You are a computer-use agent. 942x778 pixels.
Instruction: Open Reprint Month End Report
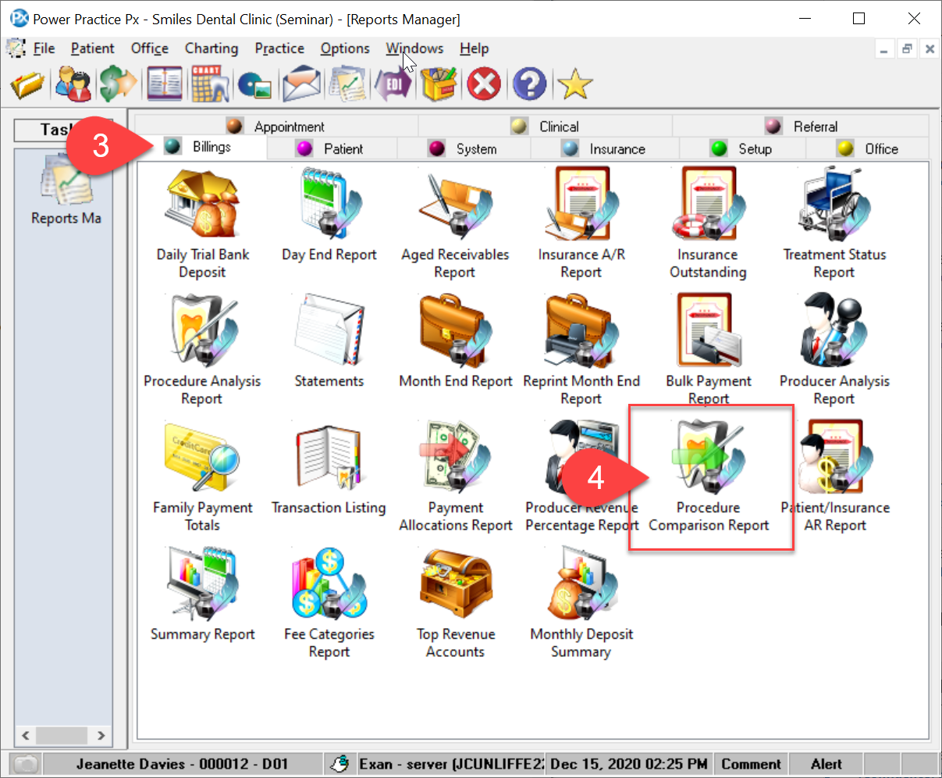581,351
